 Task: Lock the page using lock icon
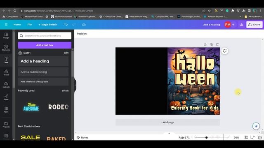[x=205, y=44]
